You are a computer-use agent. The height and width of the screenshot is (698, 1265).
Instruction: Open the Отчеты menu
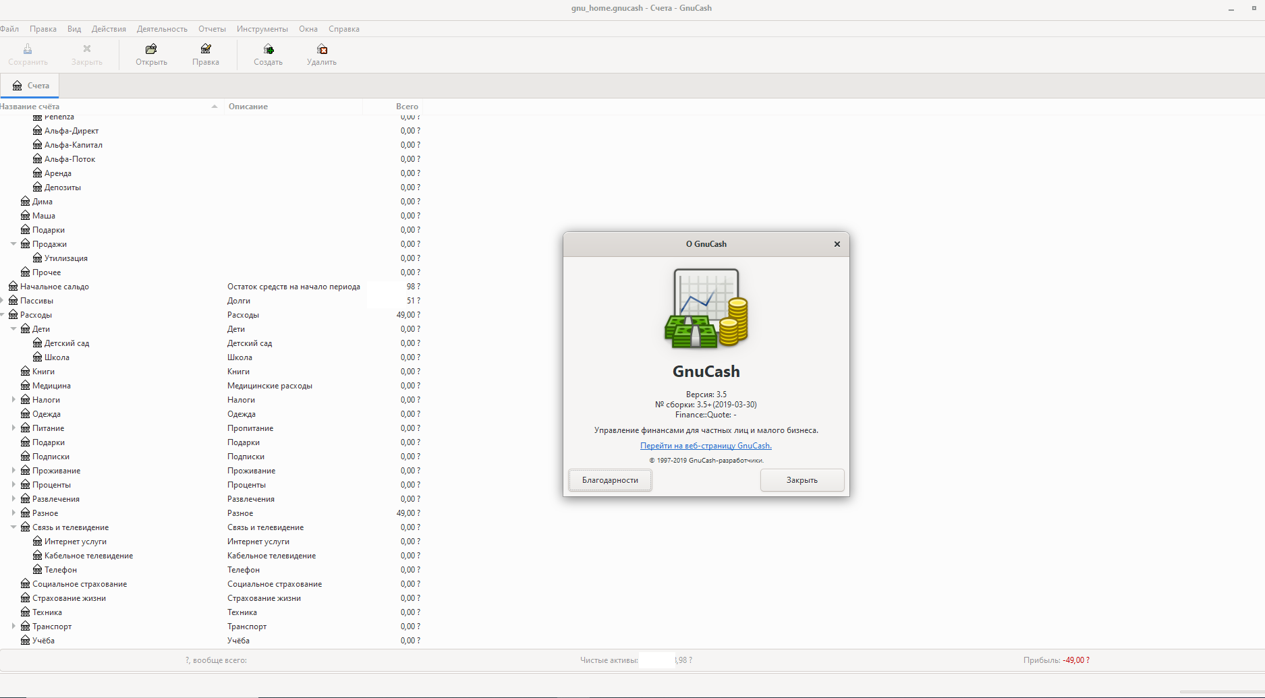coord(212,29)
